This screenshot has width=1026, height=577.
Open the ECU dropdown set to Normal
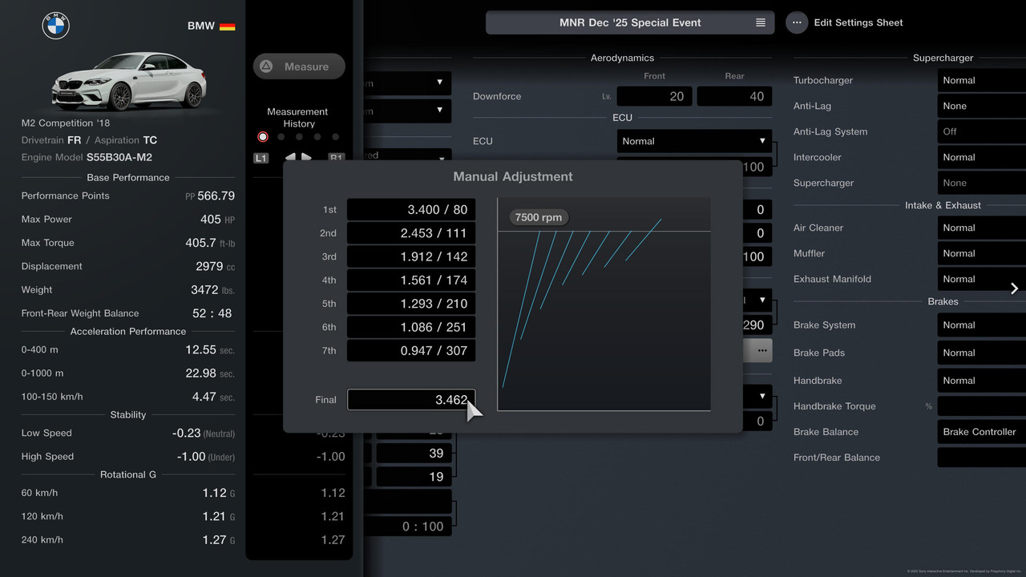coord(694,141)
